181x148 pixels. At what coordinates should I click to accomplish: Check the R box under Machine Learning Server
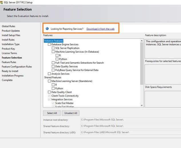(x=53, y=85)
